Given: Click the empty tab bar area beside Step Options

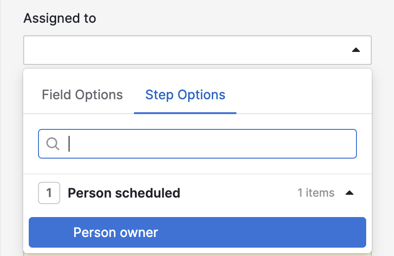Looking at the screenshot, I should coord(301,95).
